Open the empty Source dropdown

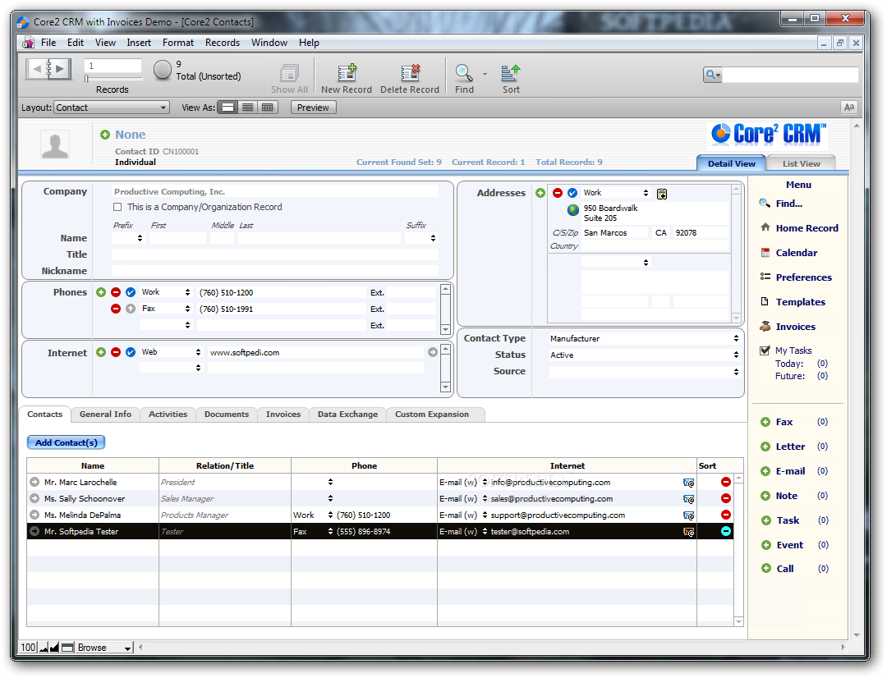[x=645, y=372]
